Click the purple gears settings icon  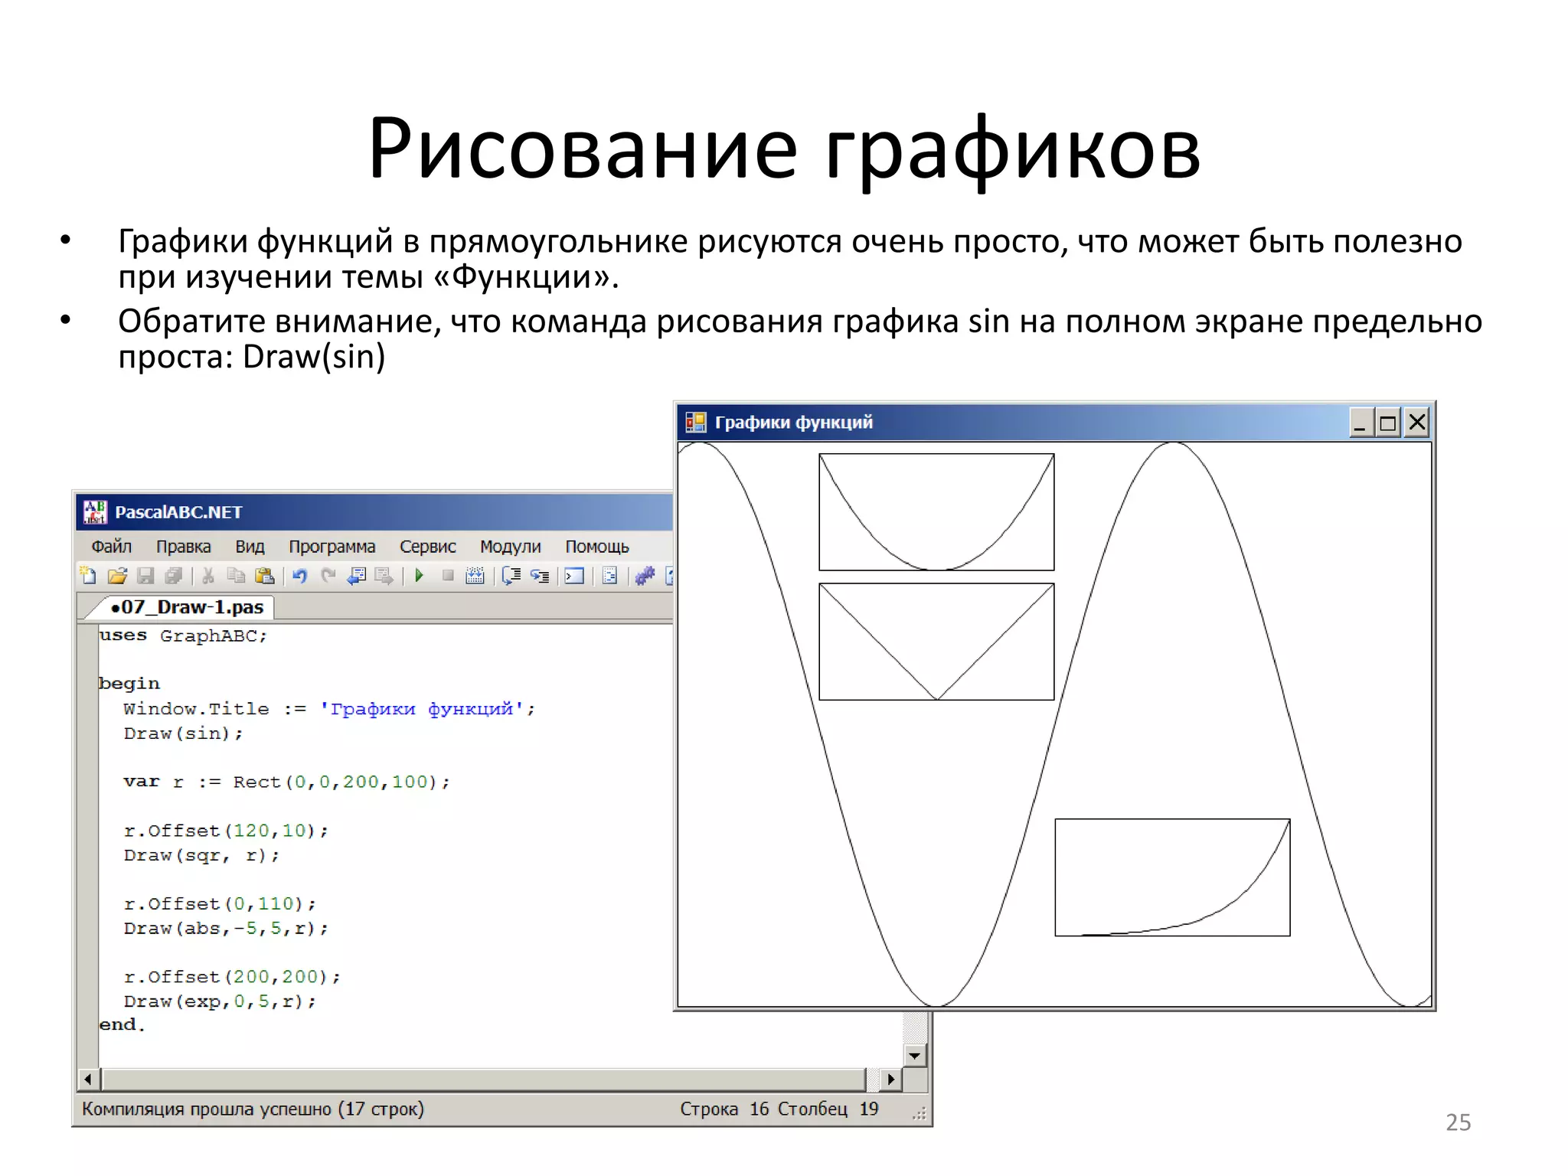click(645, 576)
